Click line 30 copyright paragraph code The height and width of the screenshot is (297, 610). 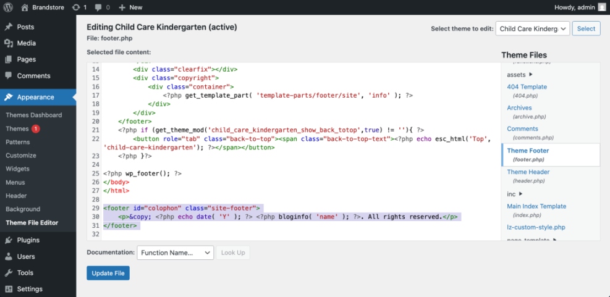click(x=288, y=217)
